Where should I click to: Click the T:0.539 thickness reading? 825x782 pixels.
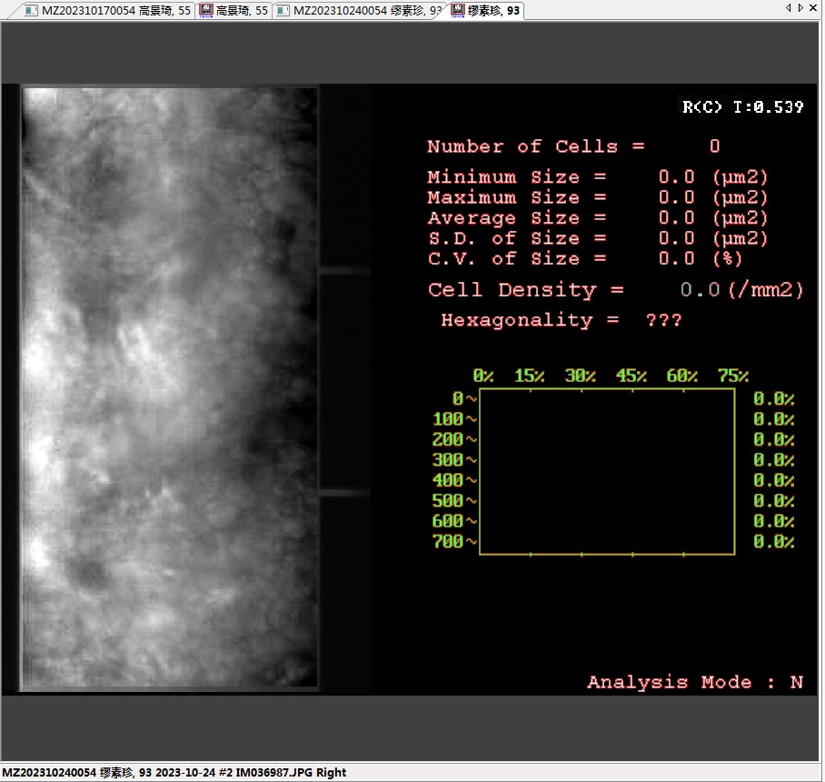pyautogui.click(x=767, y=107)
